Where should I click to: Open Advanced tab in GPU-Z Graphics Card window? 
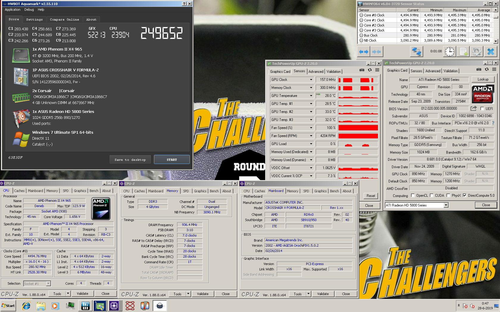(x=433, y=71)
